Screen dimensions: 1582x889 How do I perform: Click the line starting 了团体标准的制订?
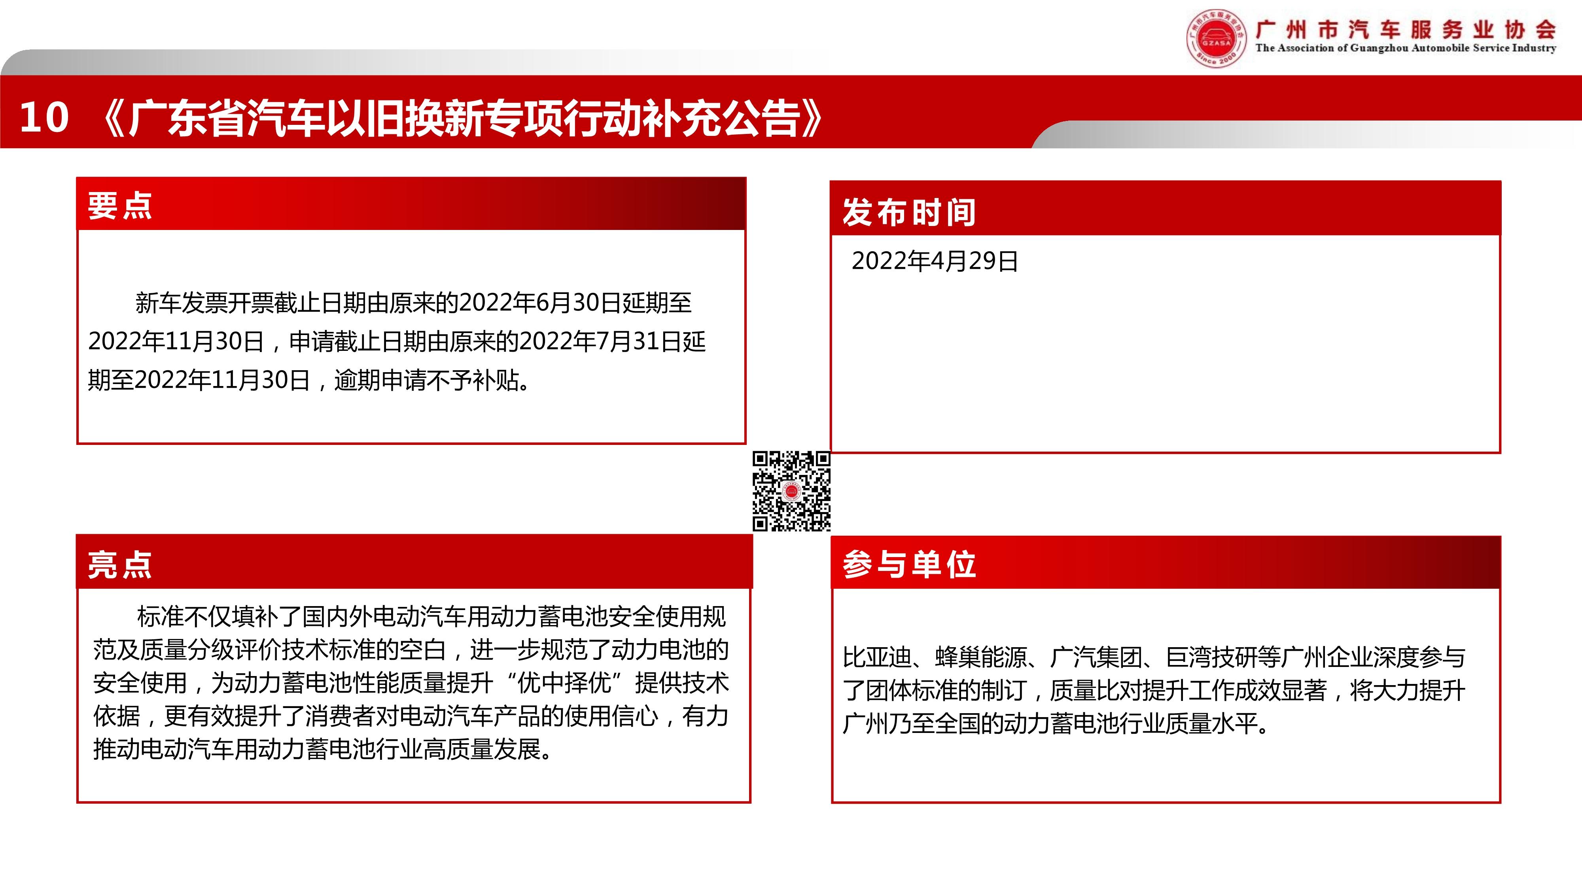click(x=1154, y=691)
